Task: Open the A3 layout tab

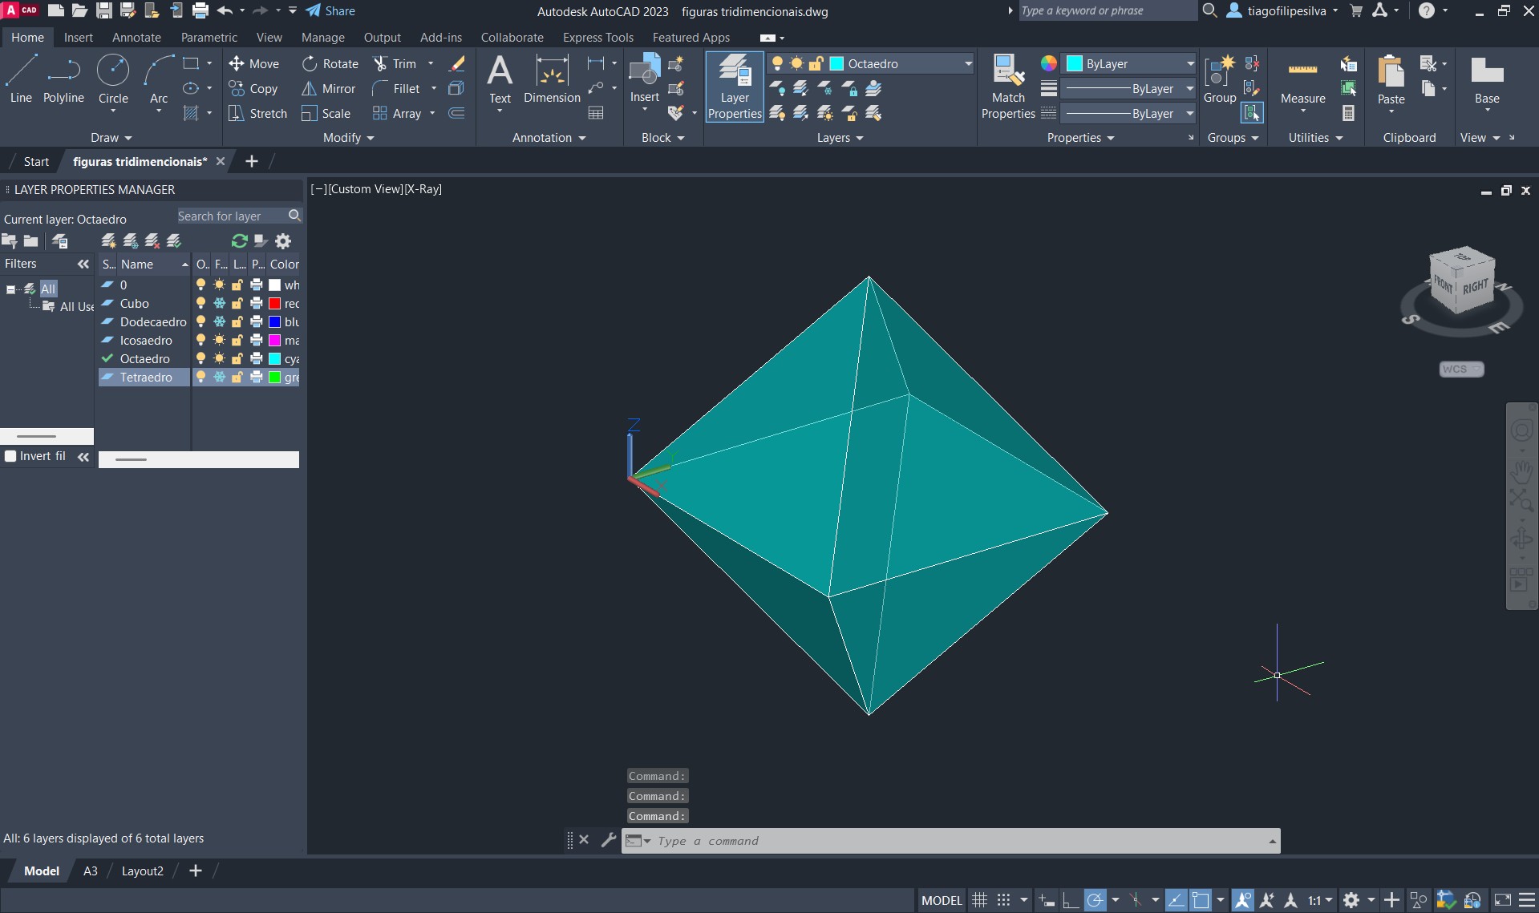Action: click(91, 871)
